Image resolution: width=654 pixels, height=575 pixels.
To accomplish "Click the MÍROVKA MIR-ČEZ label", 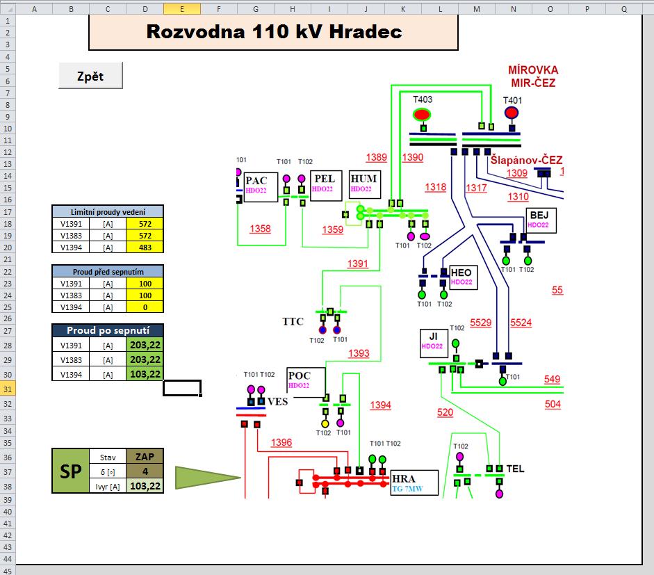I will click(x=533, y=76).
